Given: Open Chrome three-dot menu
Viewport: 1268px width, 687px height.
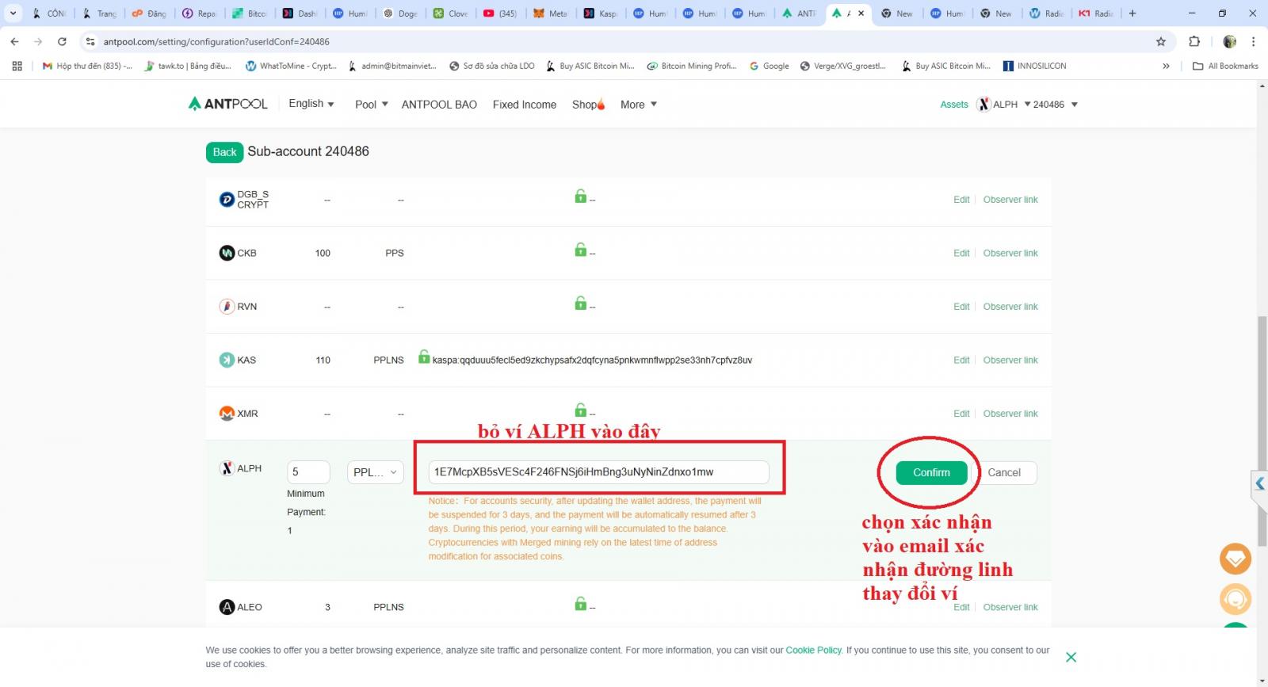Looking at the screenshot, I should click(1253, 41).
